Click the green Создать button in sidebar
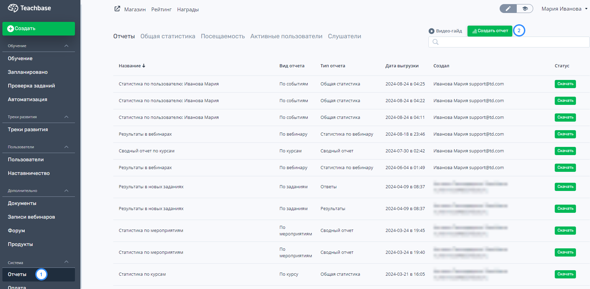The image size is (590, 289). pyautogui.click(x=39, y=29)
